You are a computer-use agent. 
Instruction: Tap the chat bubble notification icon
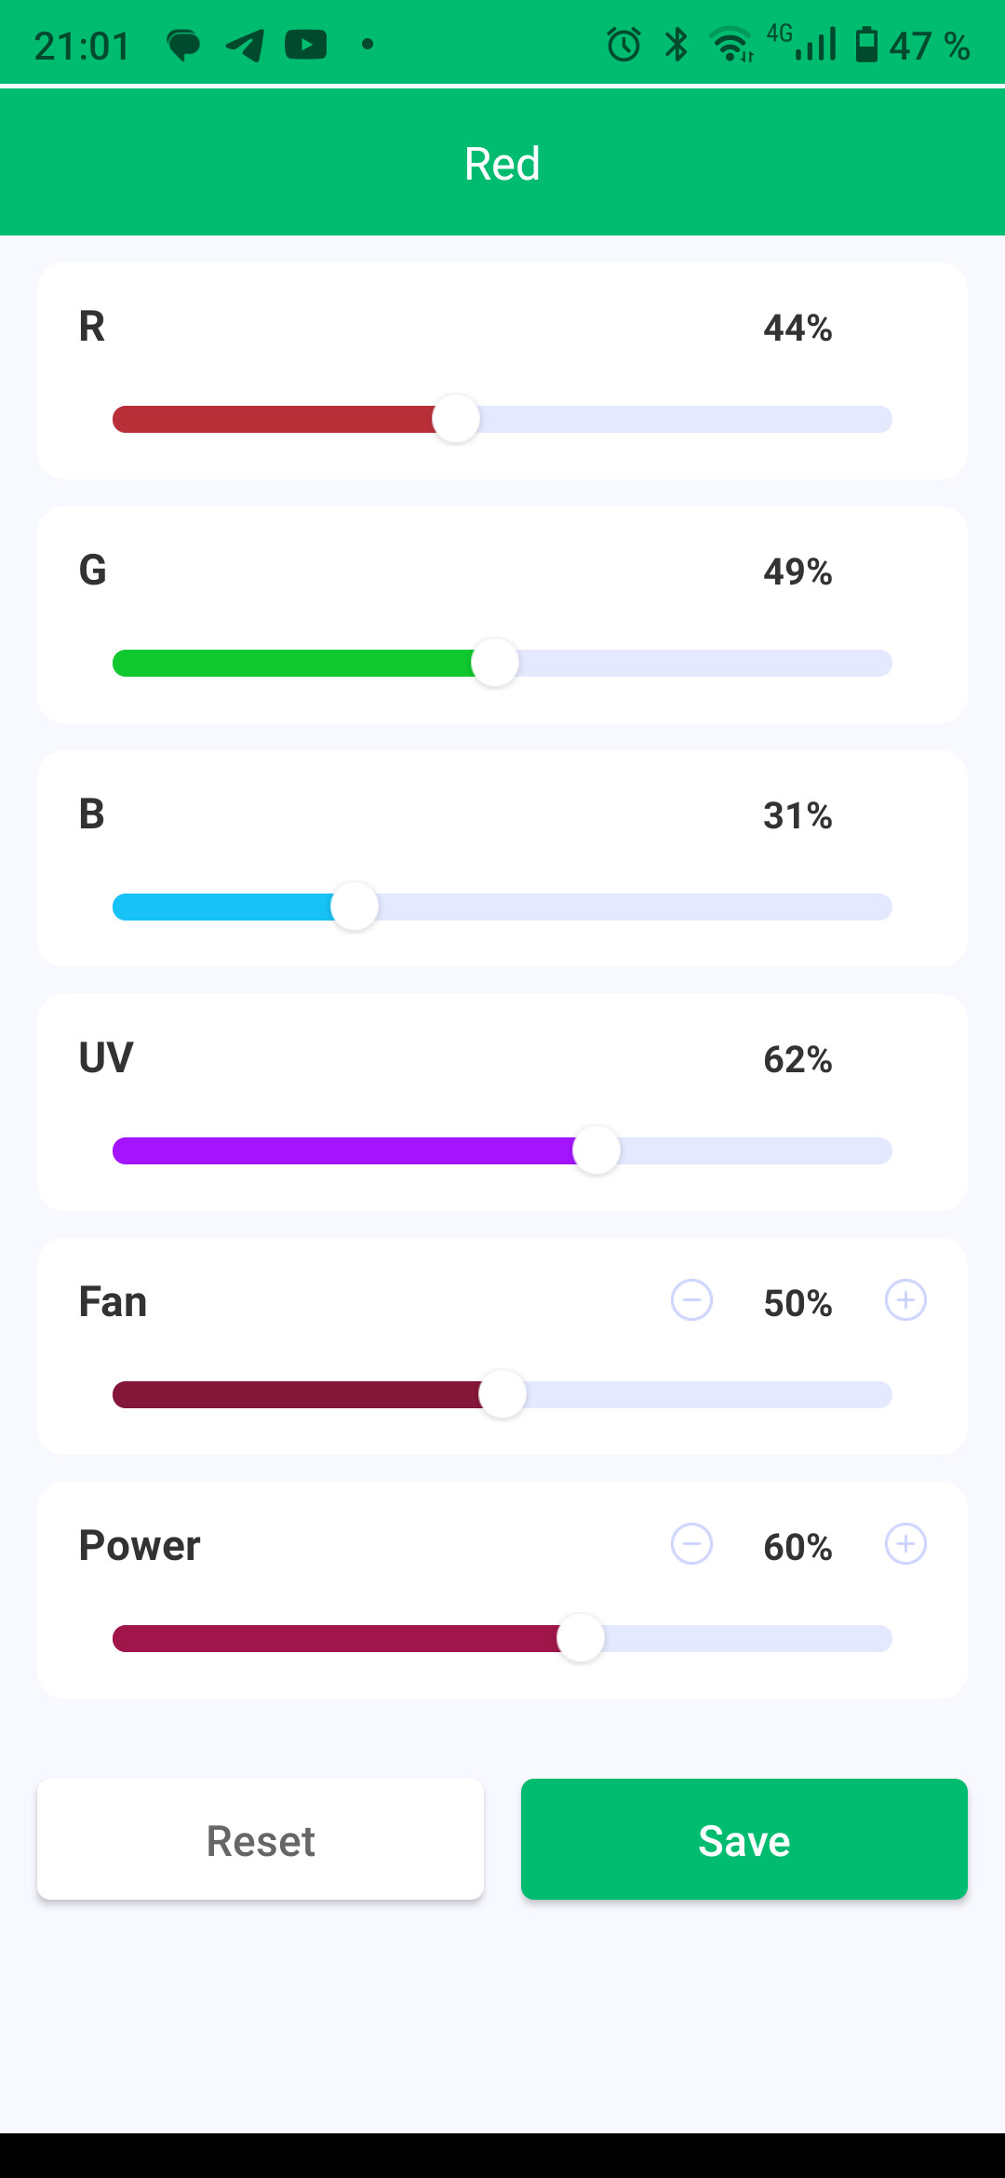(x=183, y=45)
